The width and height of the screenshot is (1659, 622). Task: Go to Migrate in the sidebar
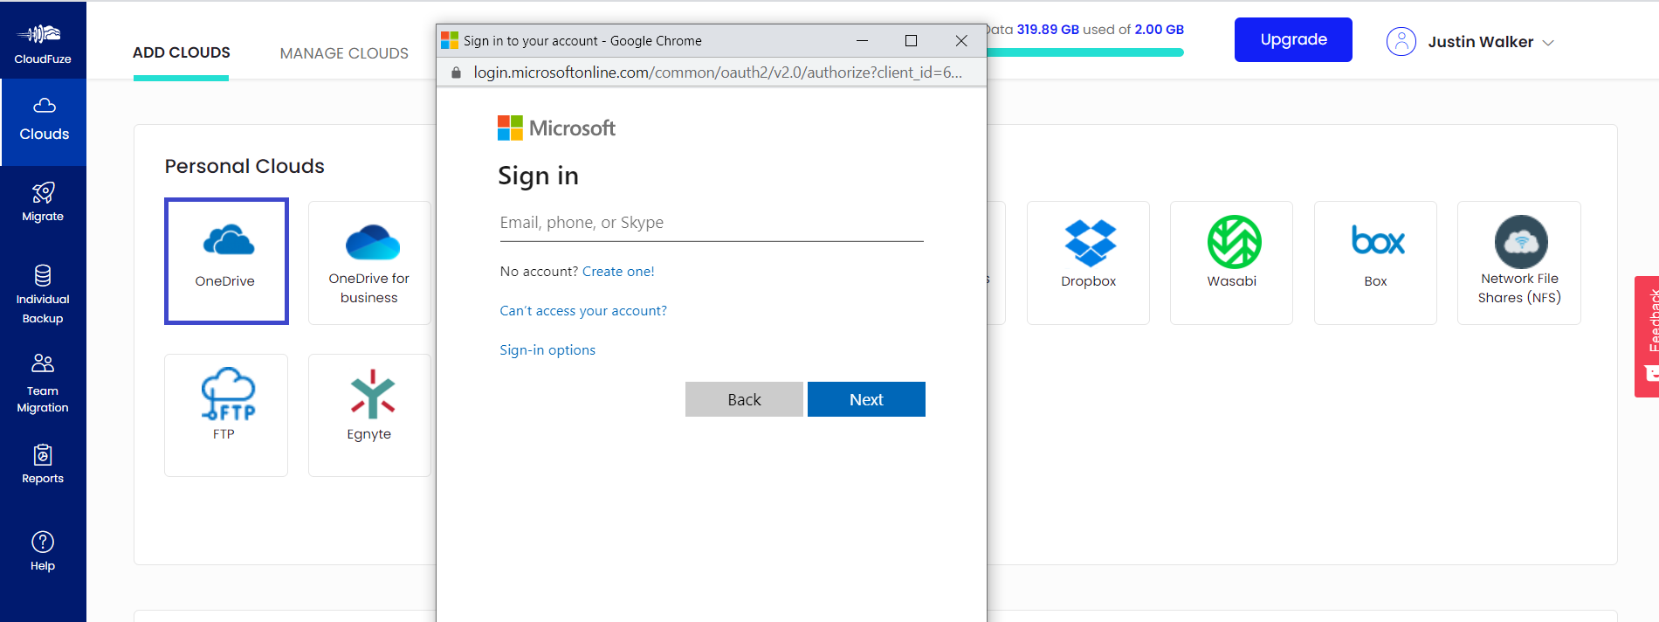tap(43, 202)
